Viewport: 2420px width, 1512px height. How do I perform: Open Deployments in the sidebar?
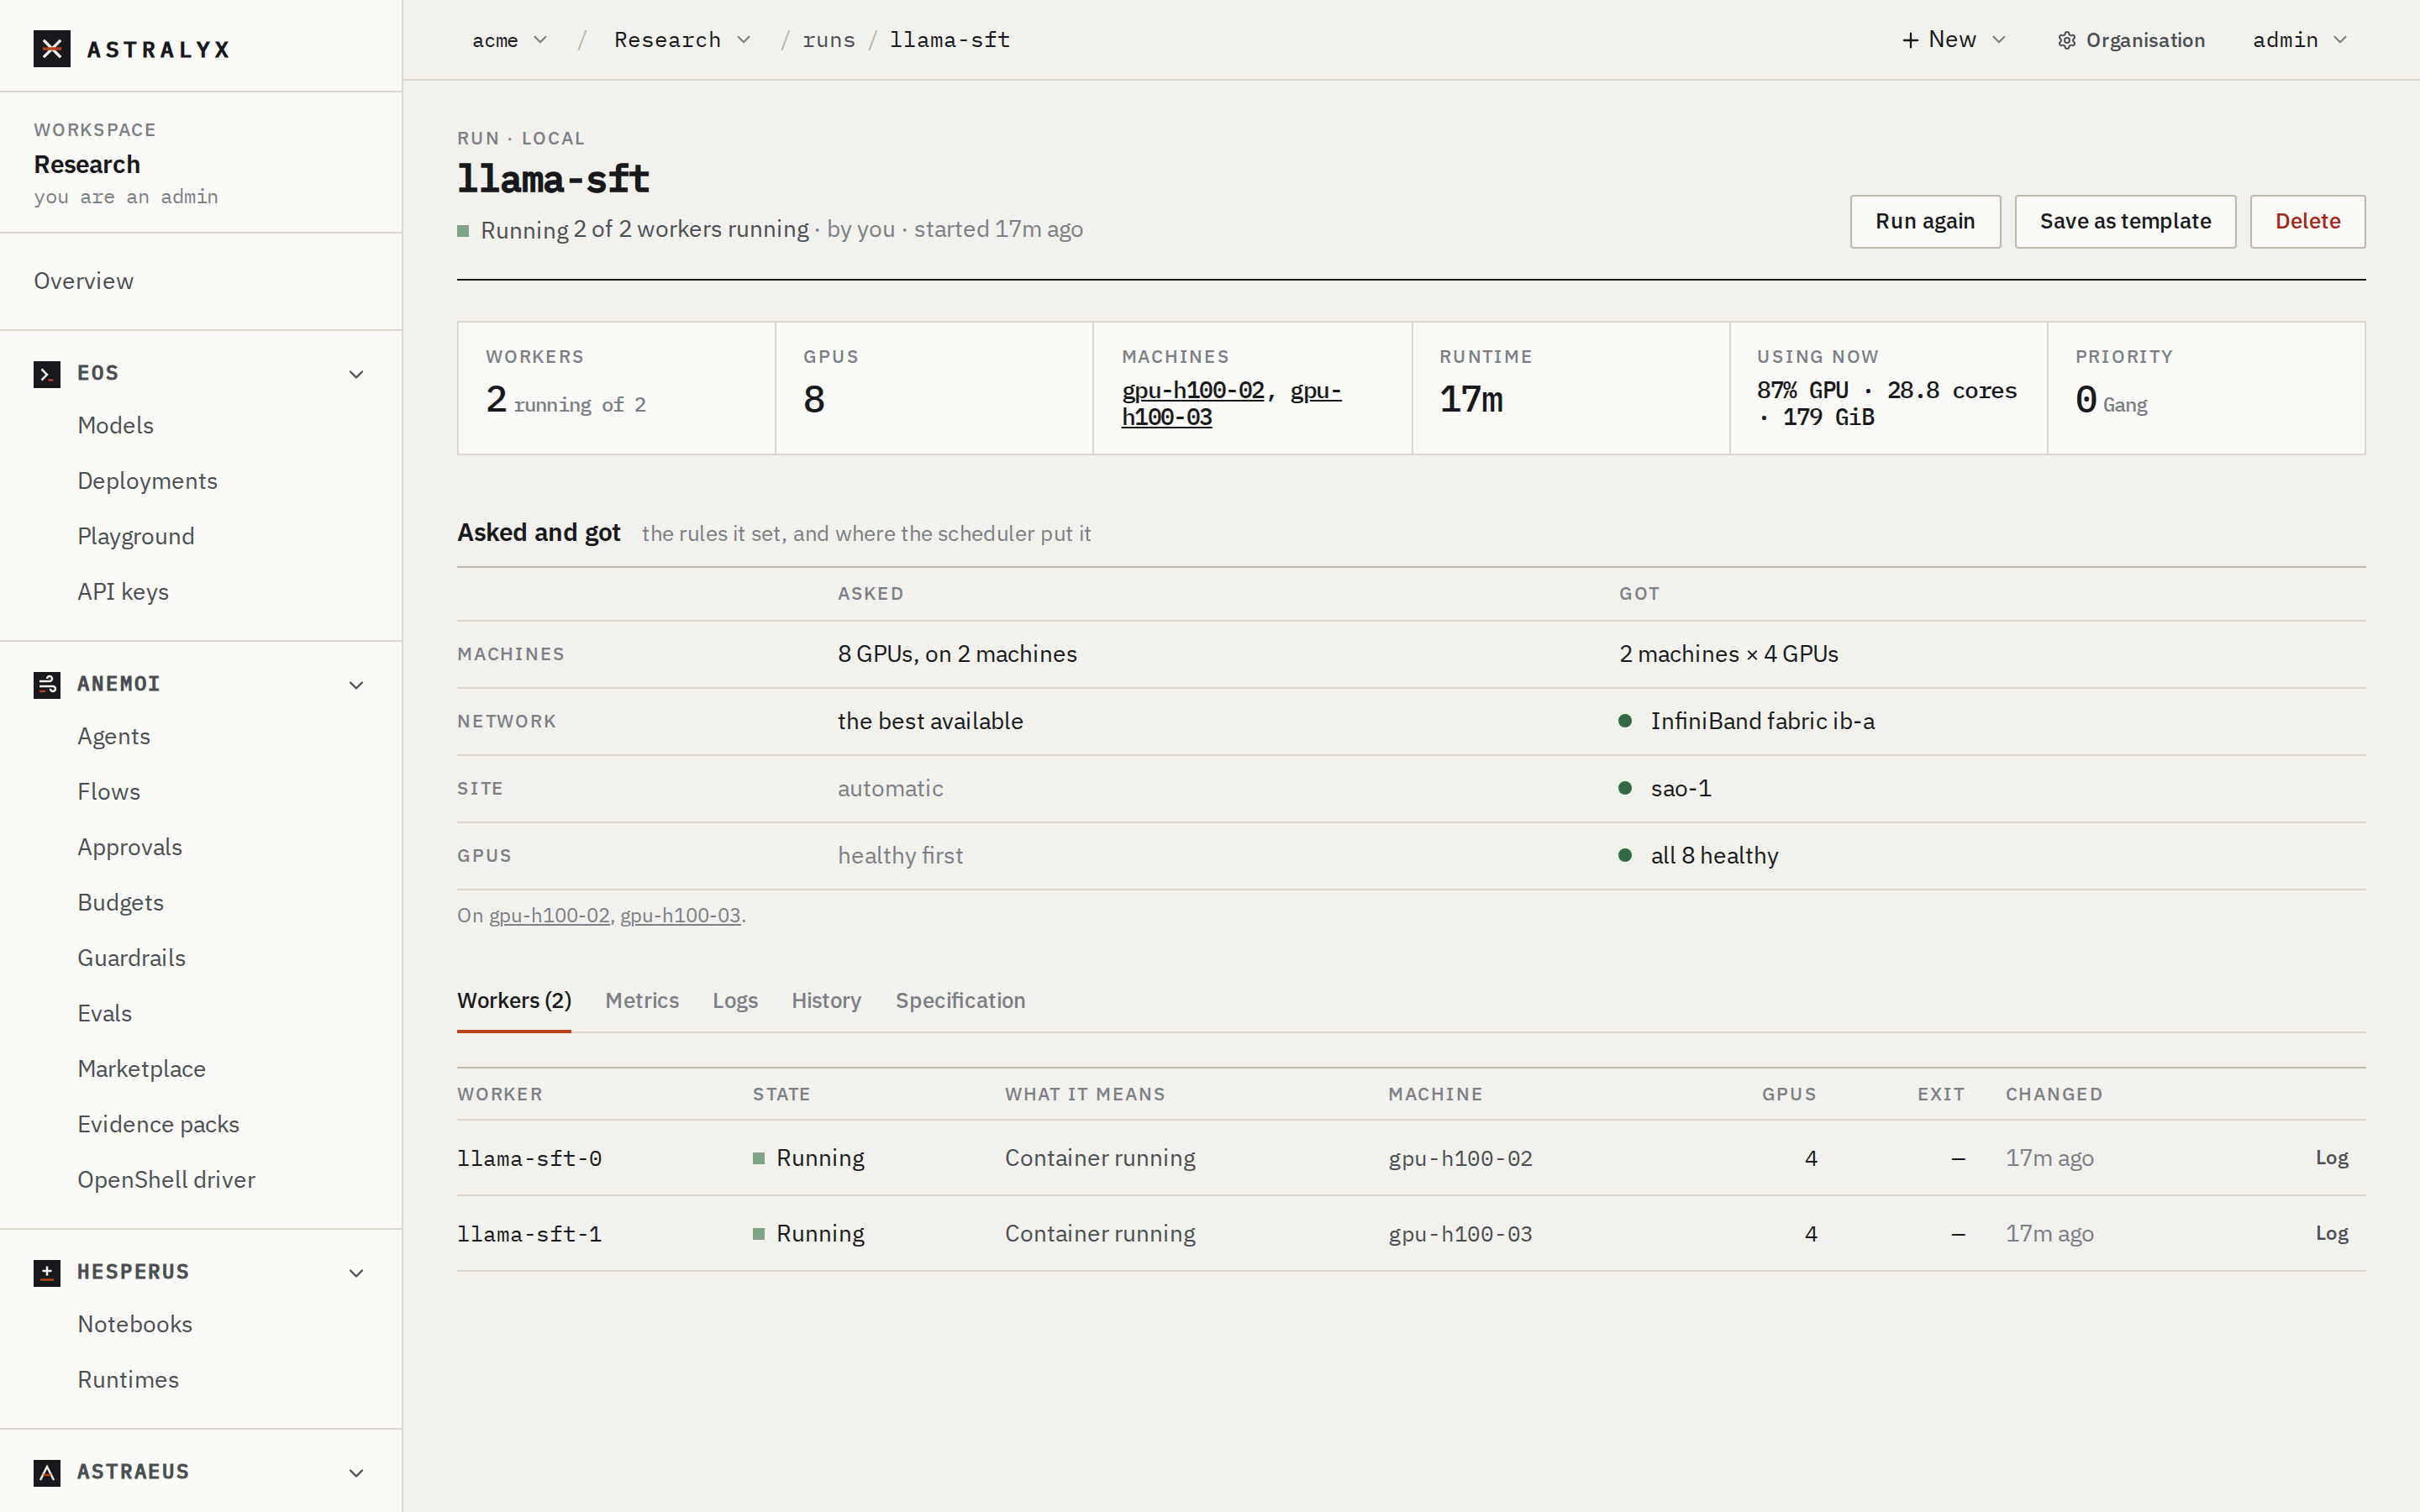point(148,481)
